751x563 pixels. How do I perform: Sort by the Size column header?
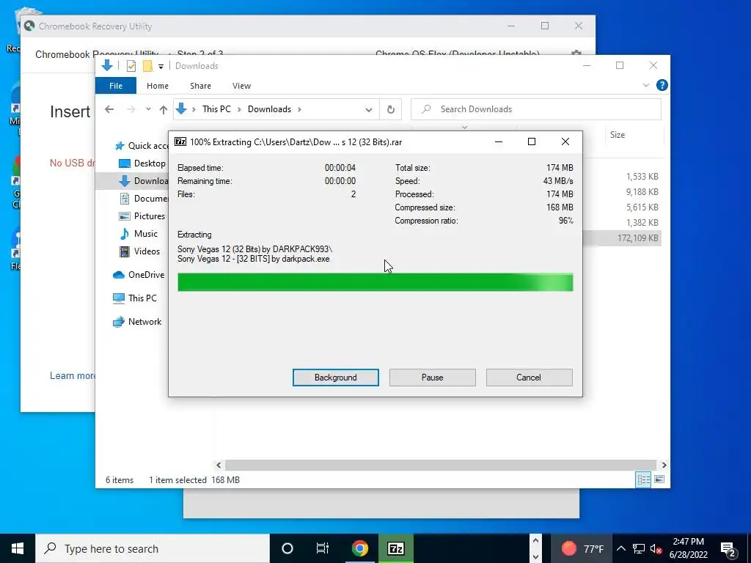pyautogui.click(x=618, y=135)
